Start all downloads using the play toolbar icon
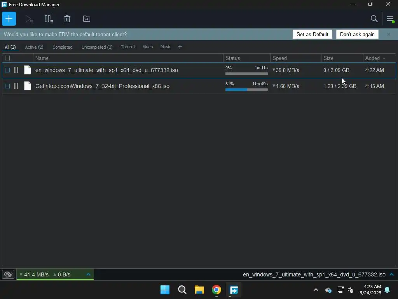This screenshot has width=398, height=299. (x=29, y=19)
